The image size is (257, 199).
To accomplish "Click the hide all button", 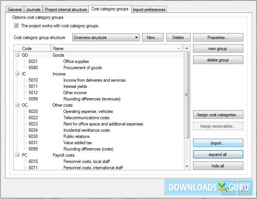I will [218, 166].
